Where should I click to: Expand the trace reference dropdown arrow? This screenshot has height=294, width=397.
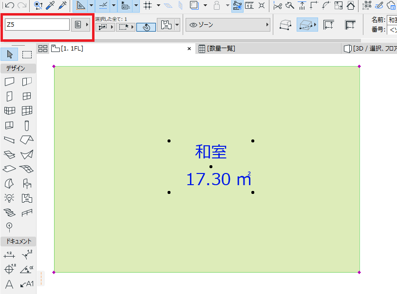[206, 5]
